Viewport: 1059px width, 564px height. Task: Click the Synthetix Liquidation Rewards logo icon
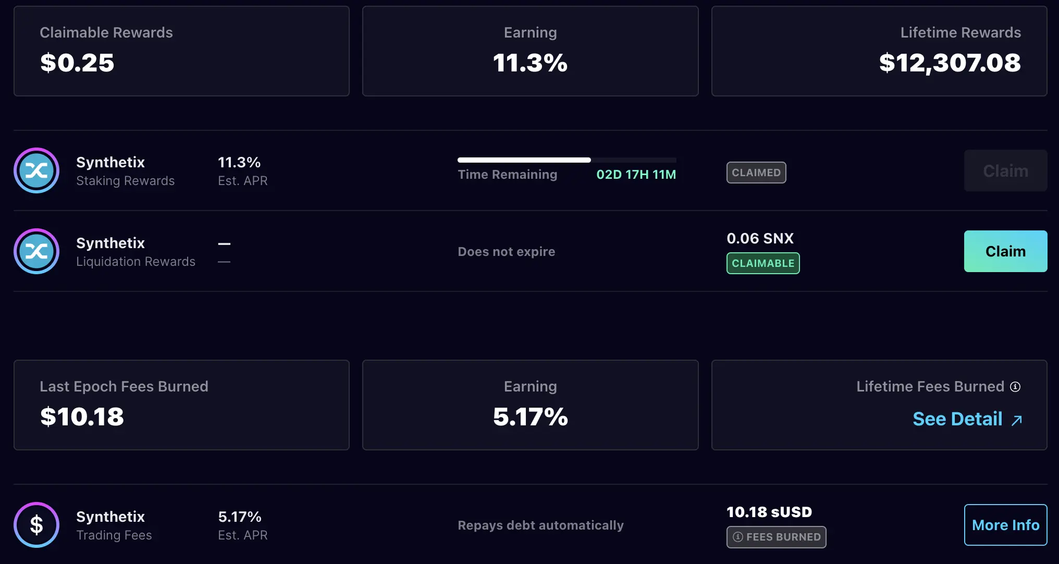[36, 251]
